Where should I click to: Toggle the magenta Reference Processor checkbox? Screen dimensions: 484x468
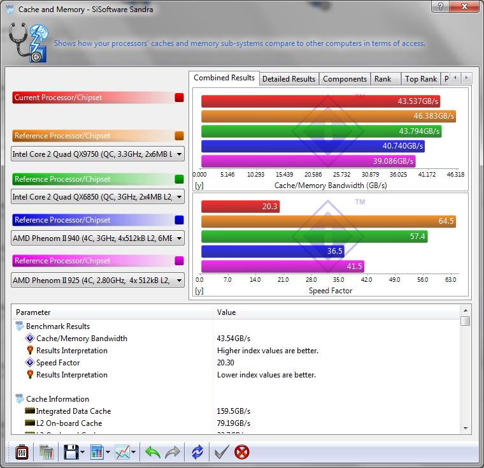pyautogui.click(x=179, y=261)
